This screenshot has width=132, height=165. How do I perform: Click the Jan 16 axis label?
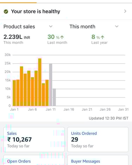tap(69, 110)
